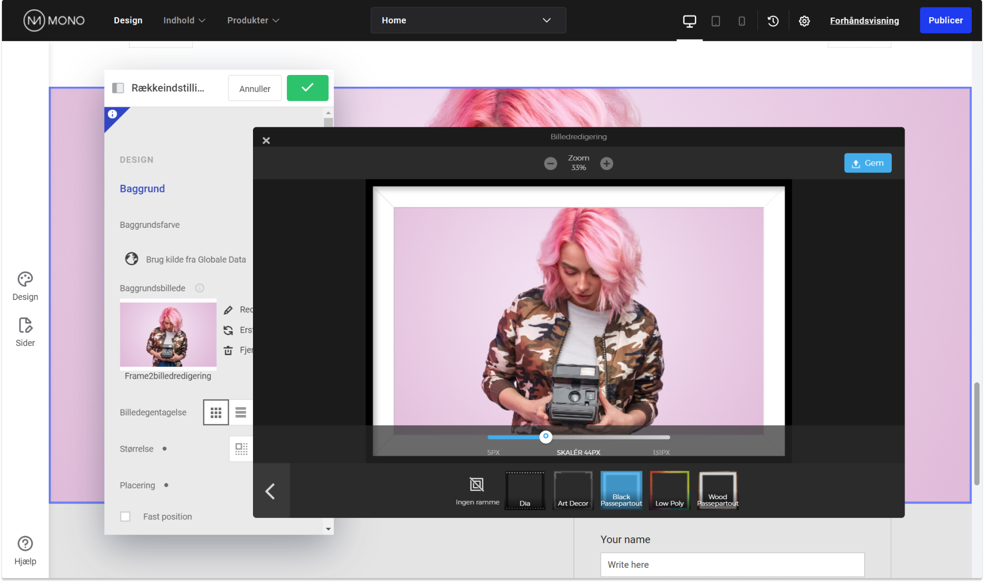Click the back arrow in frame toolbar
Image resolution: width=984 pixels, height=582 pixels.
tap(271, 491)
